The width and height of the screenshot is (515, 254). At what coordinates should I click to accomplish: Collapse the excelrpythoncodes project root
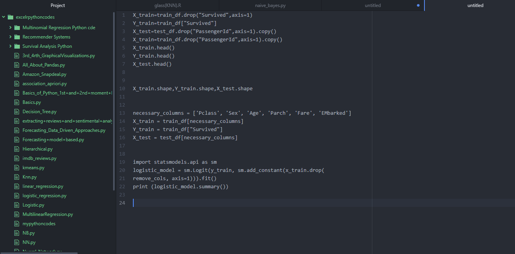[3, 17]
